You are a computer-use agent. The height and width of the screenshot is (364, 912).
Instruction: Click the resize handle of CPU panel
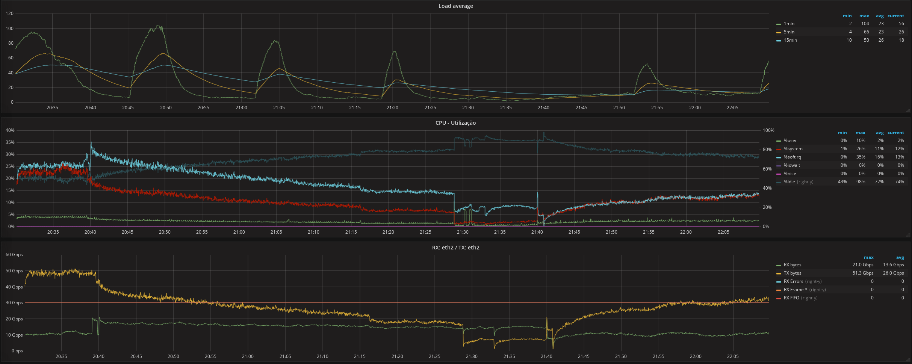[908, 235]
